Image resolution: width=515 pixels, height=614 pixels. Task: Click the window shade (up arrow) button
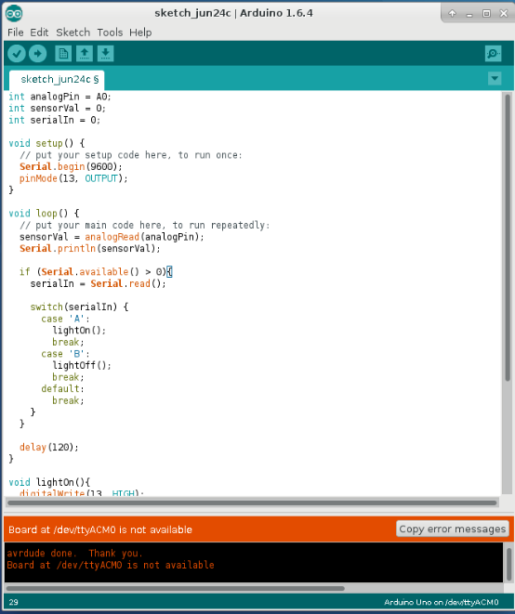pyautogui.click(x=453, y=13)
